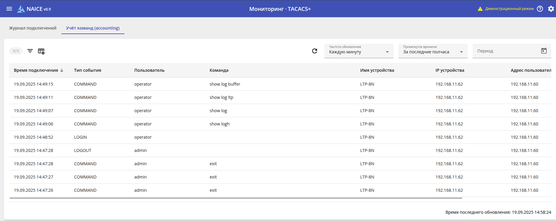Switch to Журнал подключений tab

click(33, 28)
